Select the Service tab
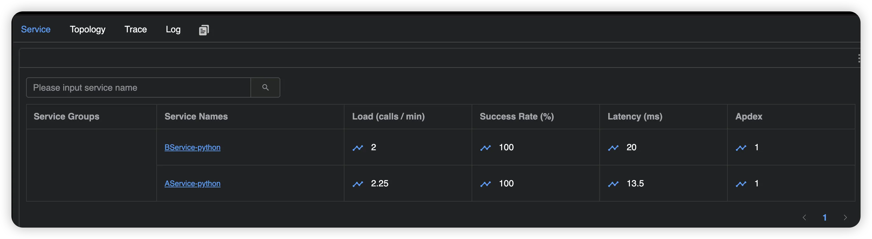Screen dimensions: 872x239 pyautogui.click(x=36, y=29)
